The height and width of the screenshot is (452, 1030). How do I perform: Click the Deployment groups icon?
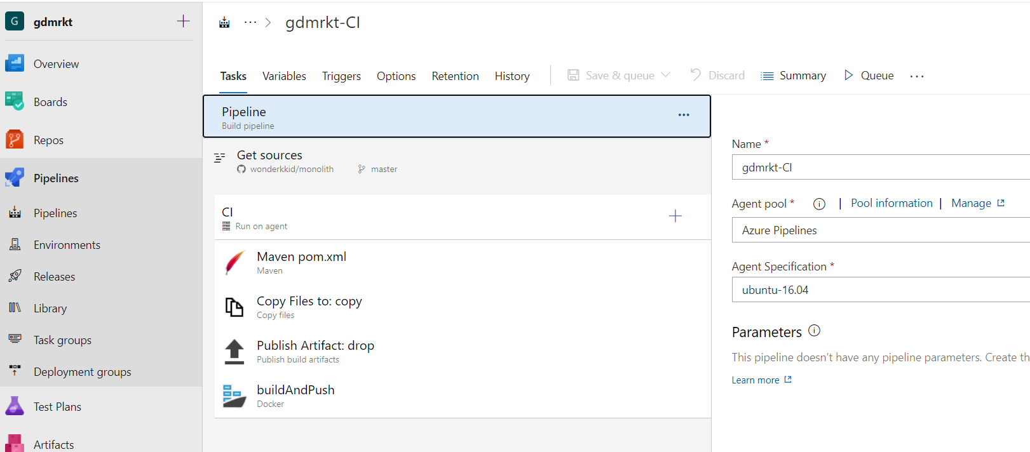click(15, 370)
